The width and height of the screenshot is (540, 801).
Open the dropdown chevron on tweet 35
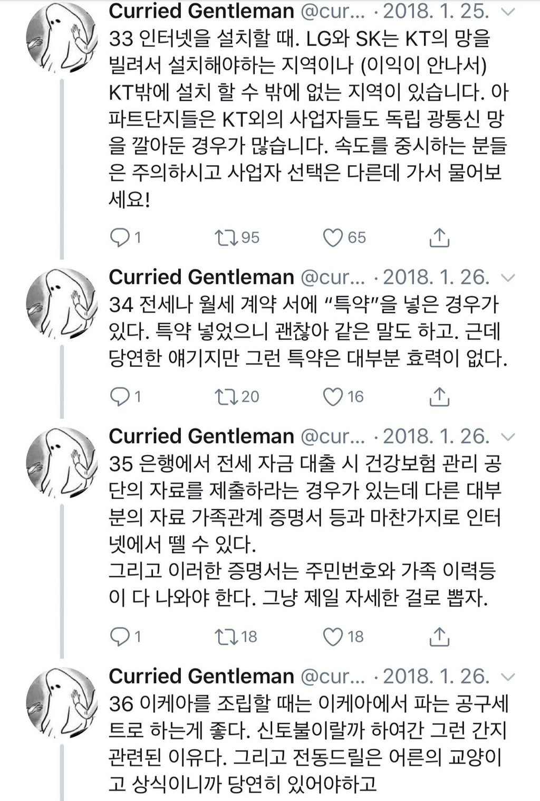(508, 437)
